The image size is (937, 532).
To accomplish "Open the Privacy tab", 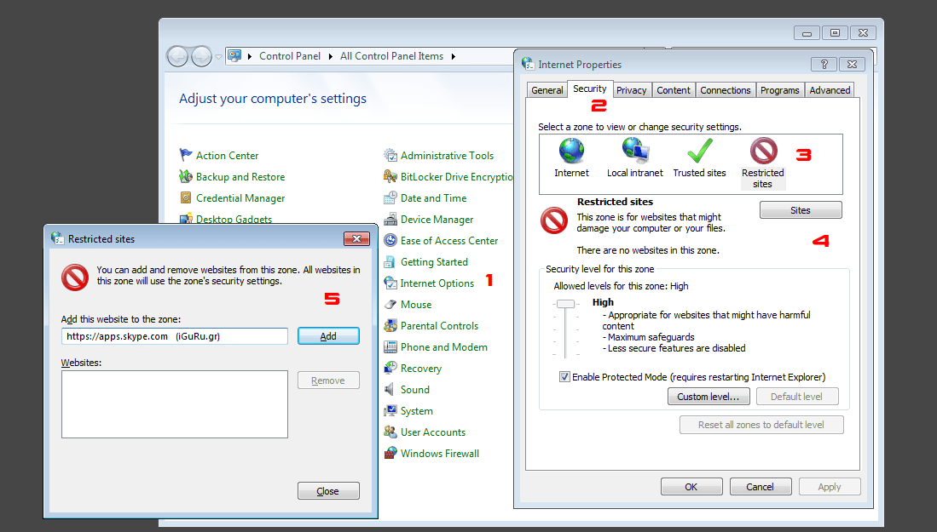I will click(632, 90).
